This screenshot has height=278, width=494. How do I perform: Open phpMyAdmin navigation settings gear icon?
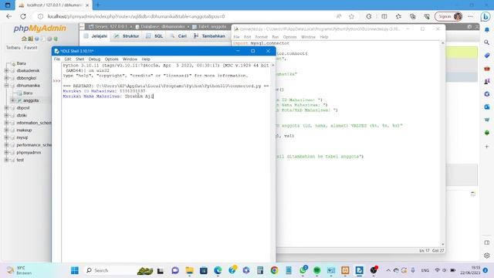(x=49, y=39)
